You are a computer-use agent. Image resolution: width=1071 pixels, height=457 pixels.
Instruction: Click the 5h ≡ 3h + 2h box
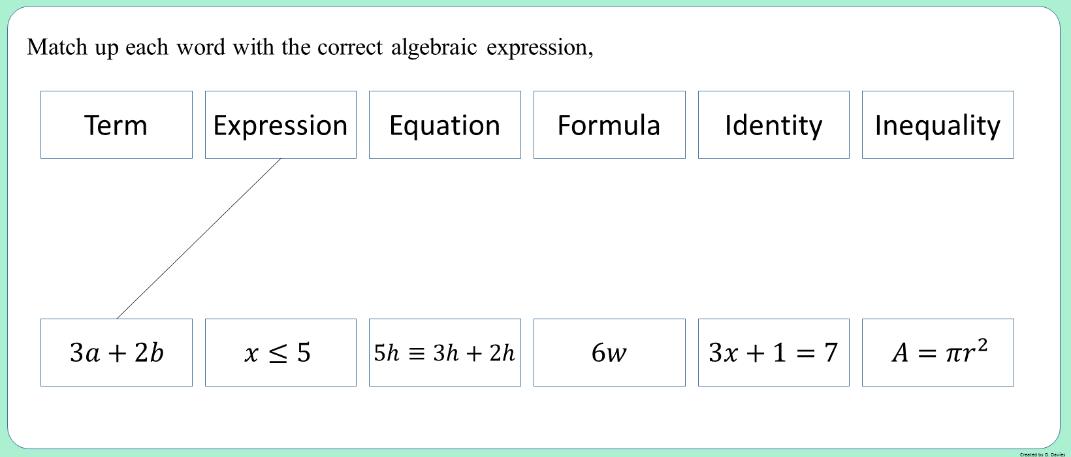click(445, 353)
